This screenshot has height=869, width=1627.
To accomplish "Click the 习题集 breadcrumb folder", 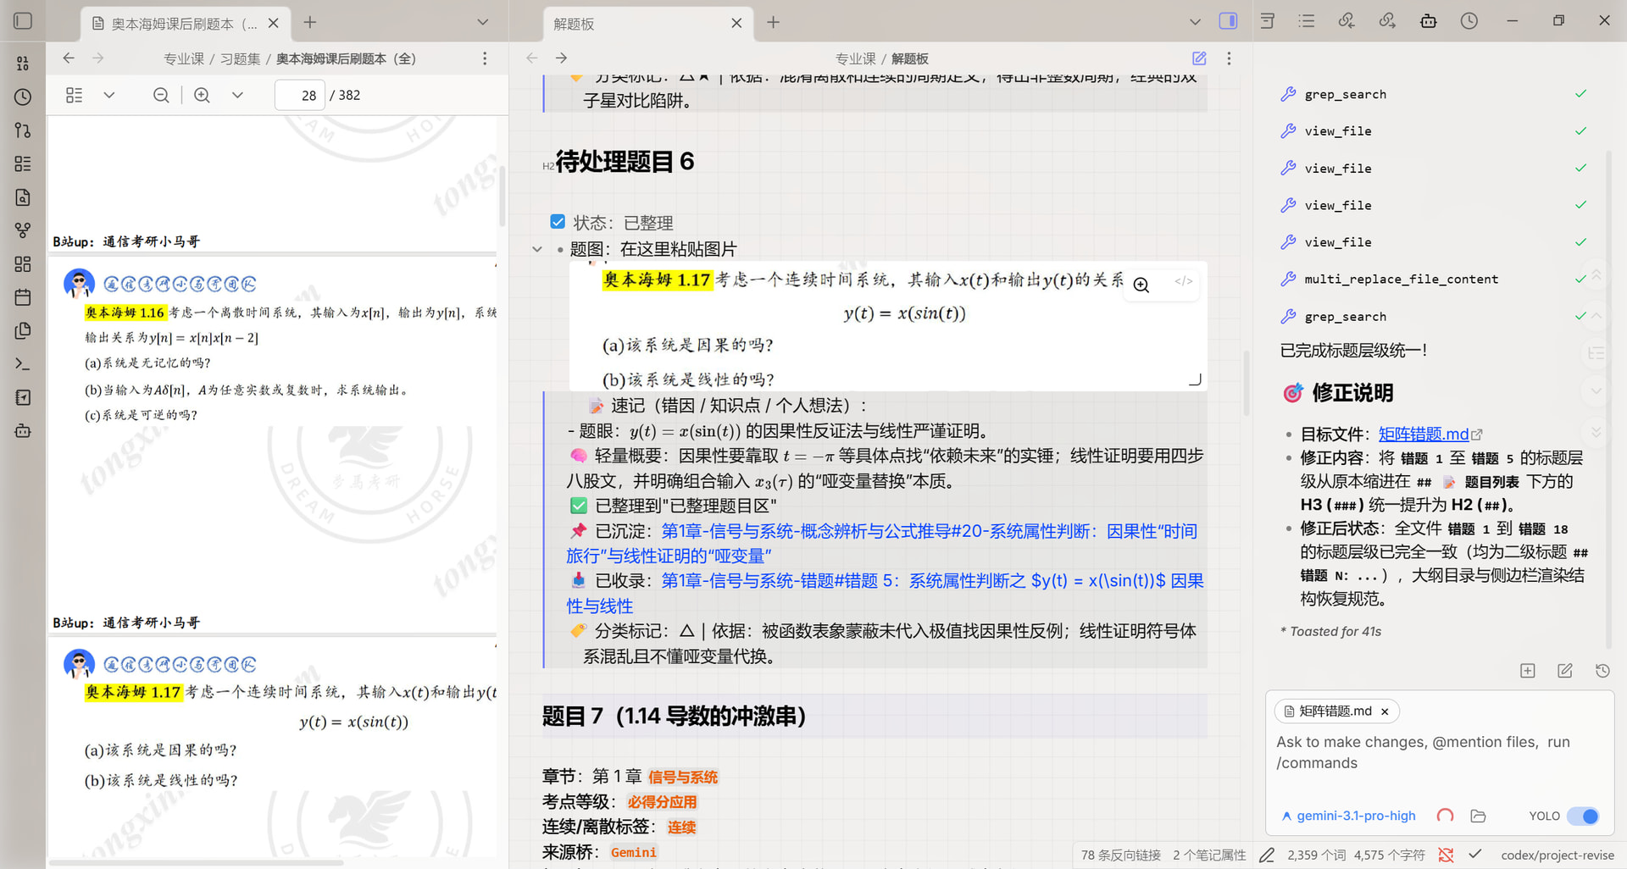I will tap(240, 58).
